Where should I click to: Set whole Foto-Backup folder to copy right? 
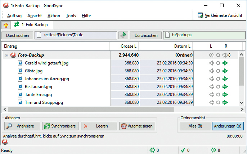pyautogui.click(x=225, y=55)
